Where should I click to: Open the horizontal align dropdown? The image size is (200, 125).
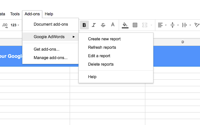pos(162,25)
